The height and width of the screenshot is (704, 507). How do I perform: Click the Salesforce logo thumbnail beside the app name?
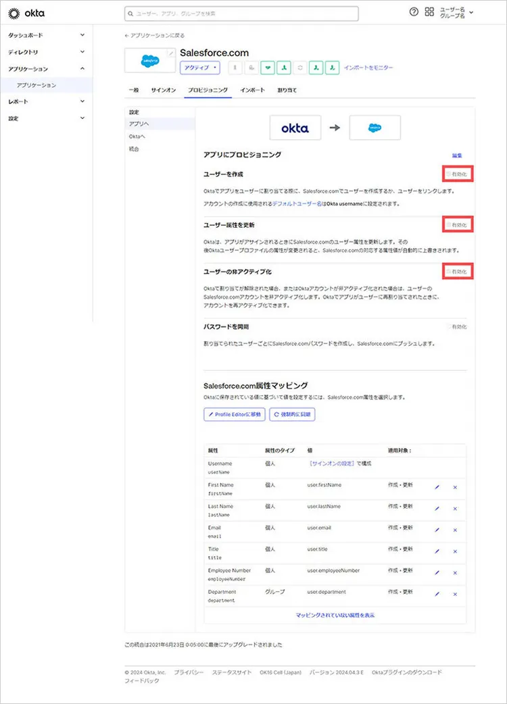coord(150,61)
